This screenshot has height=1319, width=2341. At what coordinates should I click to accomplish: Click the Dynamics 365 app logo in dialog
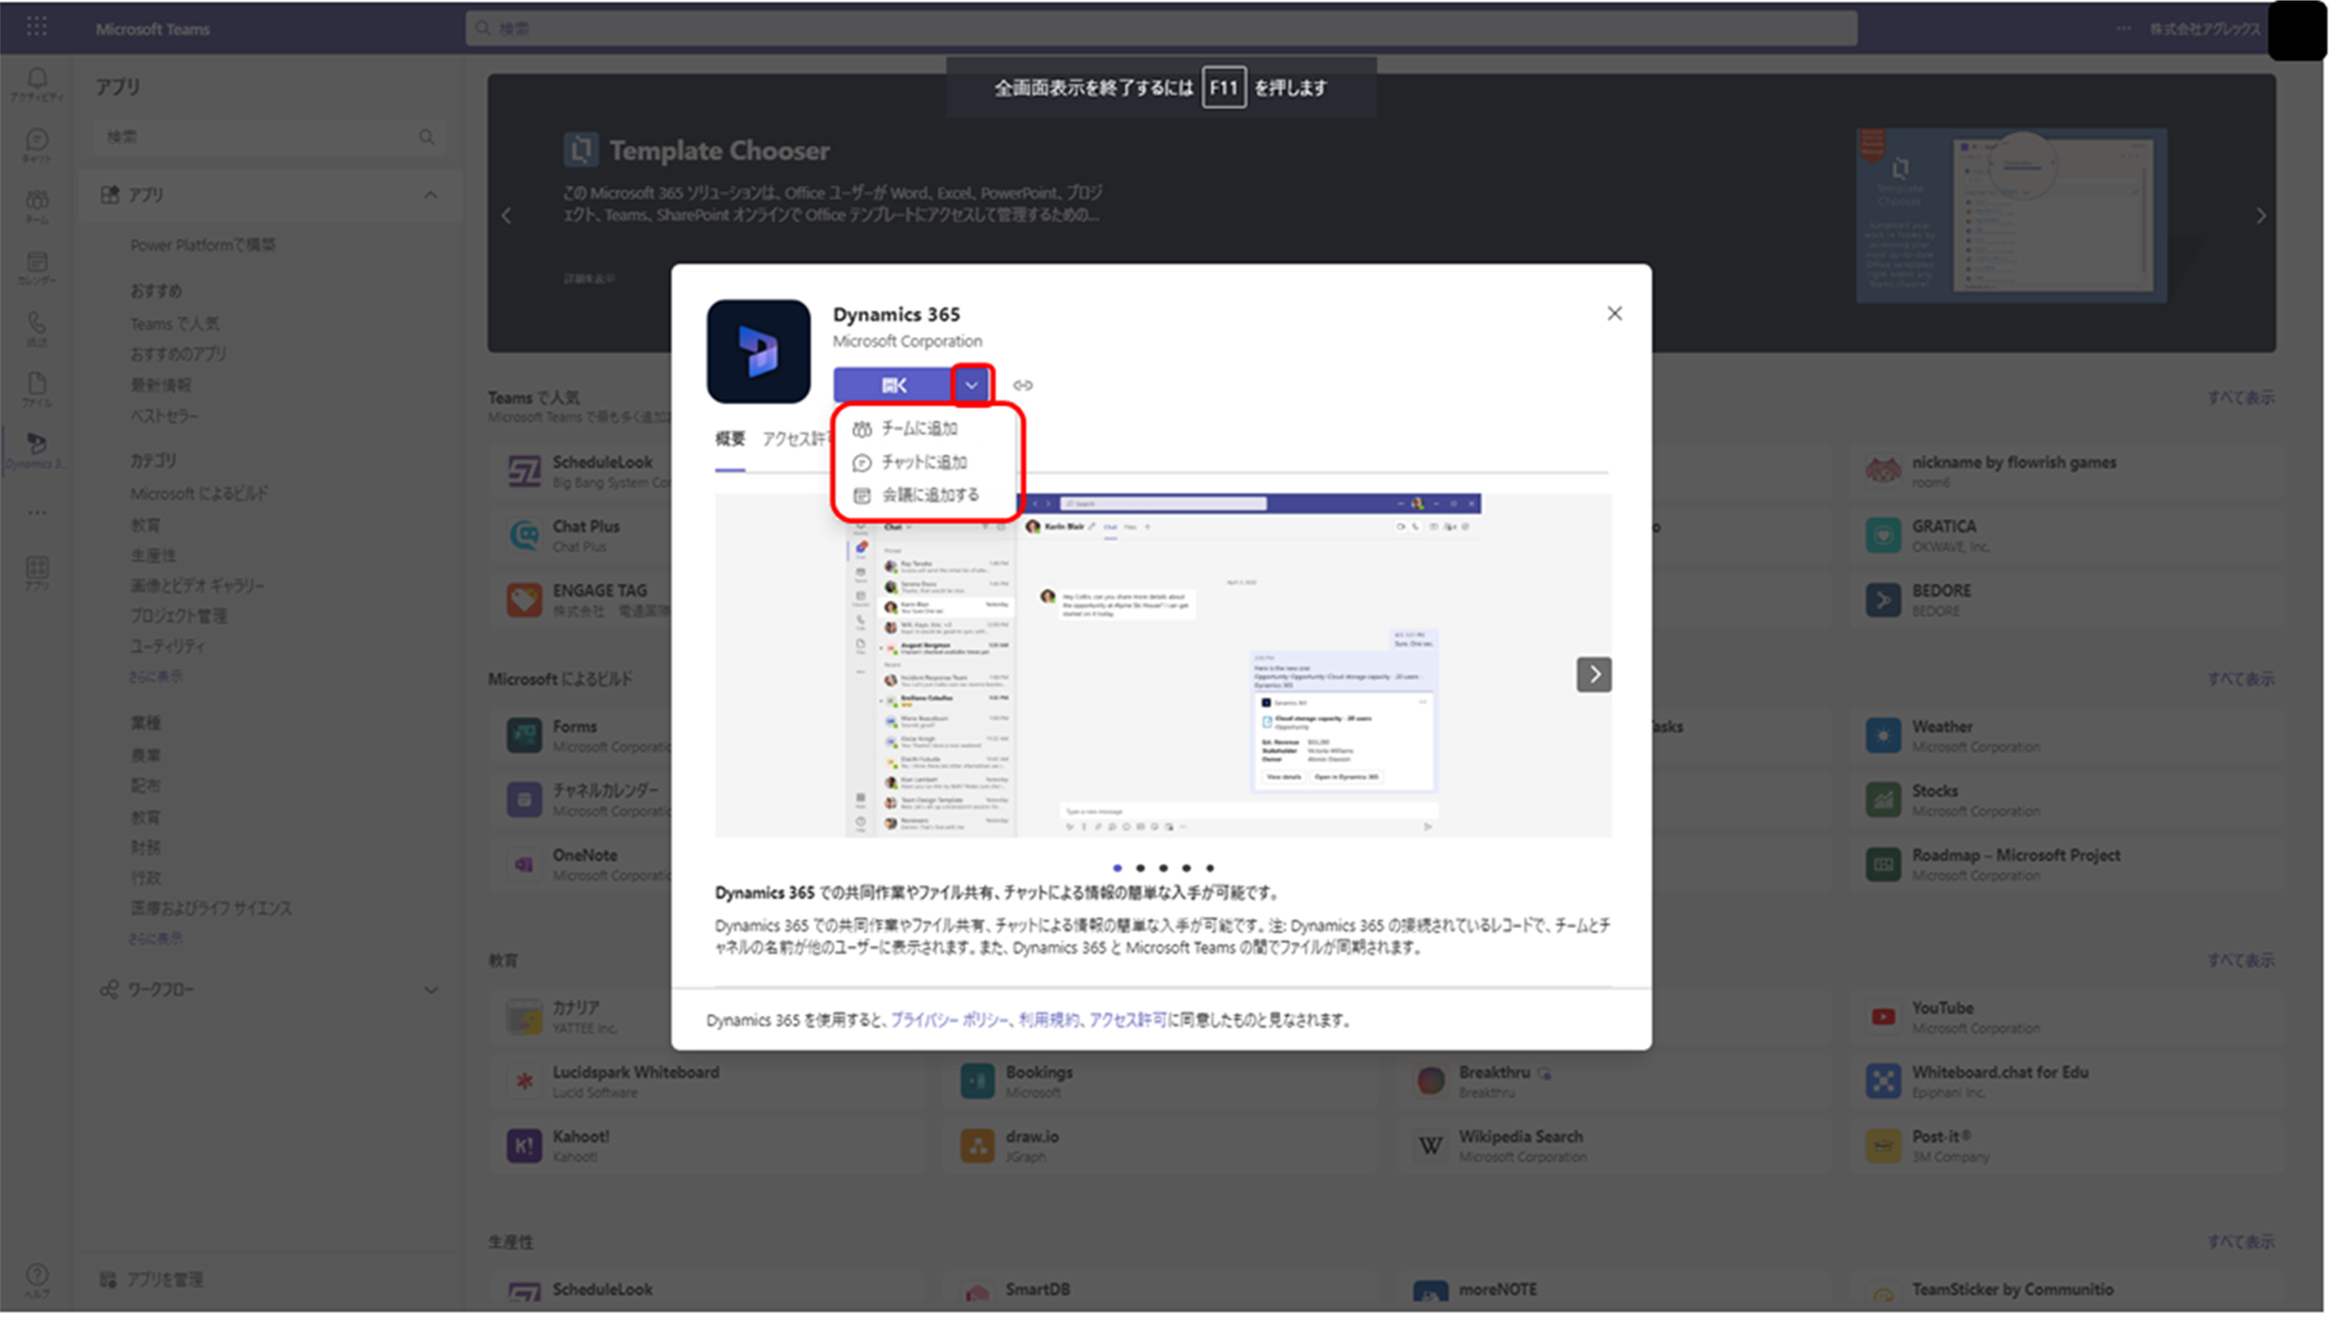[758, 352]
